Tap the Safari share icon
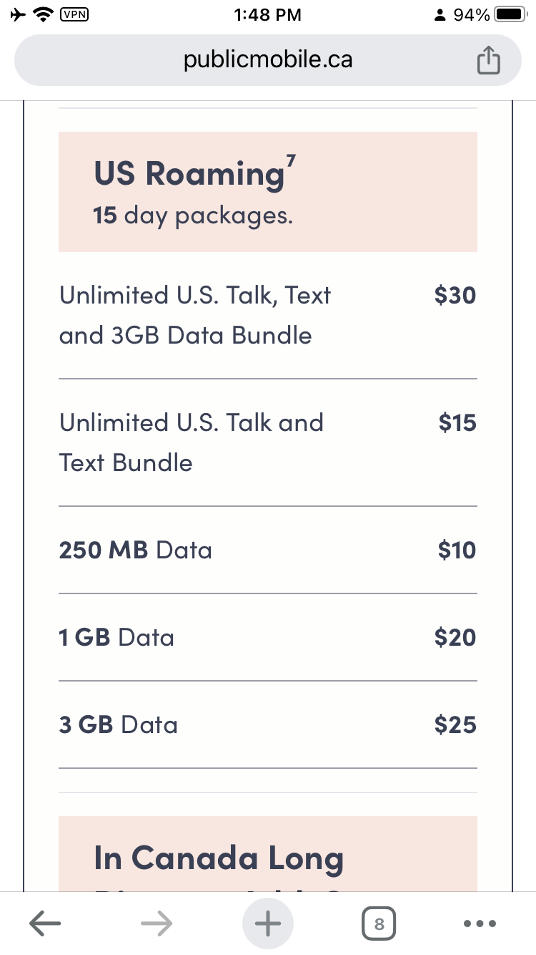 (489, 60)
